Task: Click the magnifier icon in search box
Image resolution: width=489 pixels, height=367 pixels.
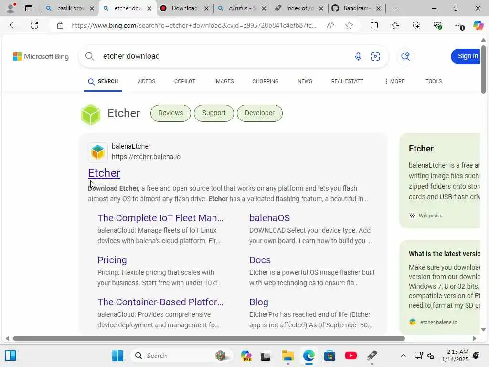Action: coord(89,56)
